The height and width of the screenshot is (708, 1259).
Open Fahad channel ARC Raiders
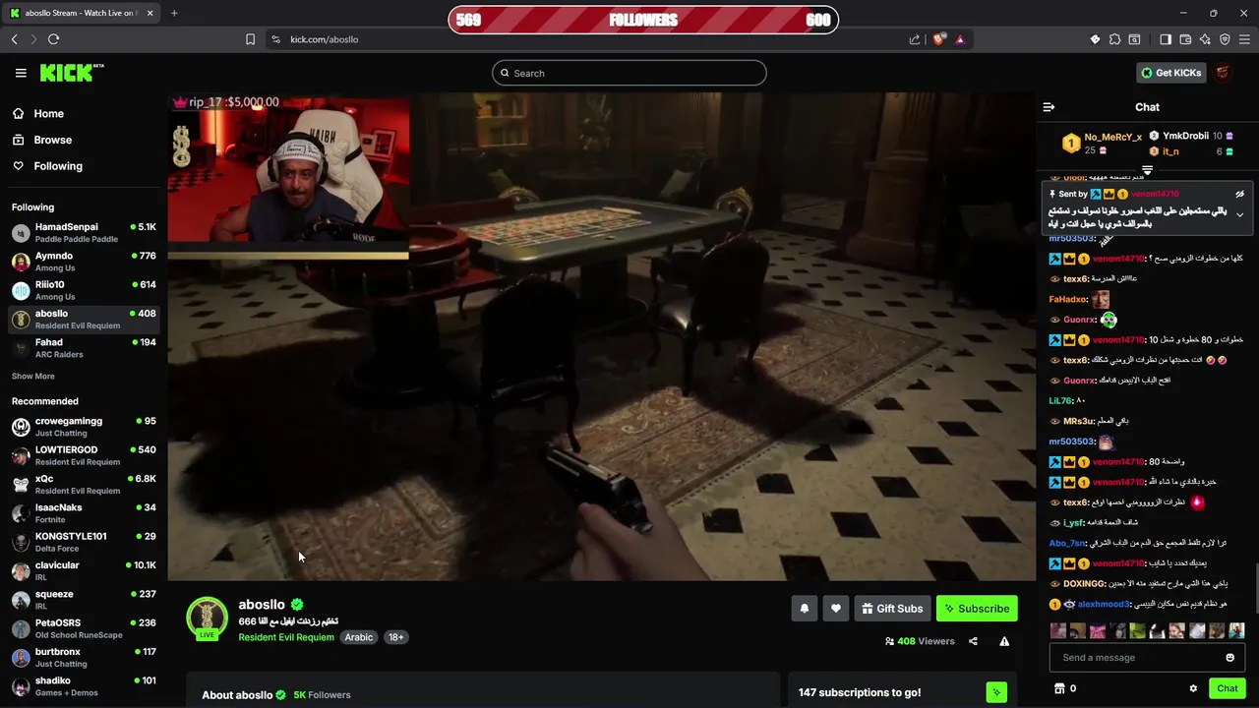(84, 348)
